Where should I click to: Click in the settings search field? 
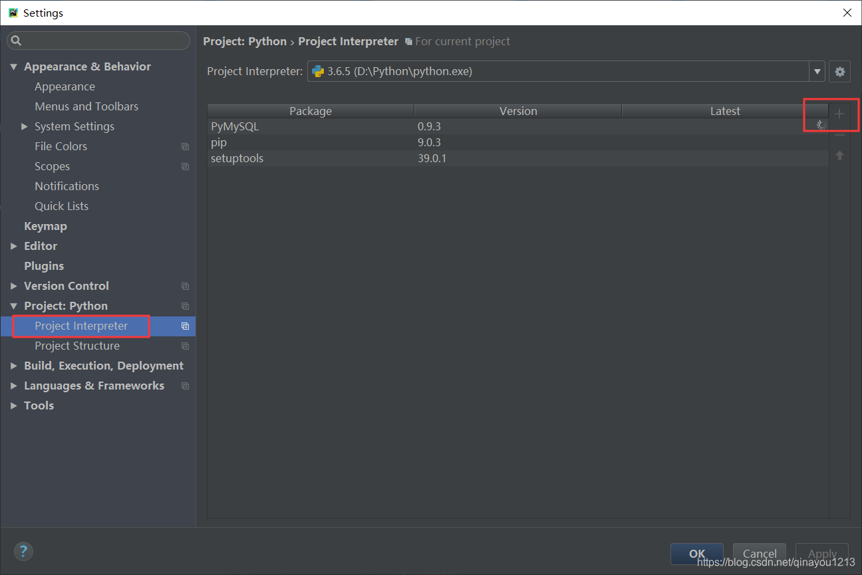pyautogui.click(x=98, y=41)
